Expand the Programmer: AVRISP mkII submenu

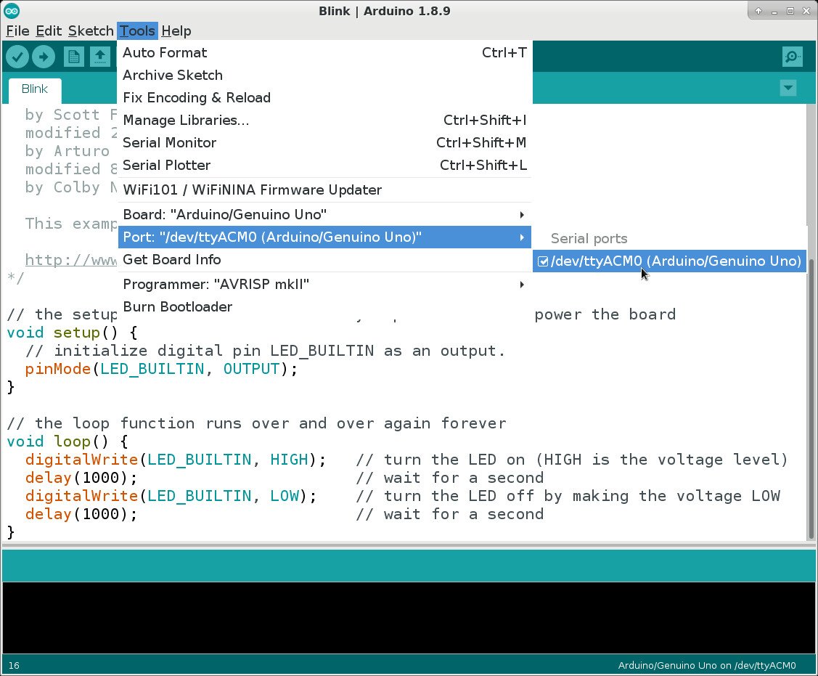click(324, 284)
